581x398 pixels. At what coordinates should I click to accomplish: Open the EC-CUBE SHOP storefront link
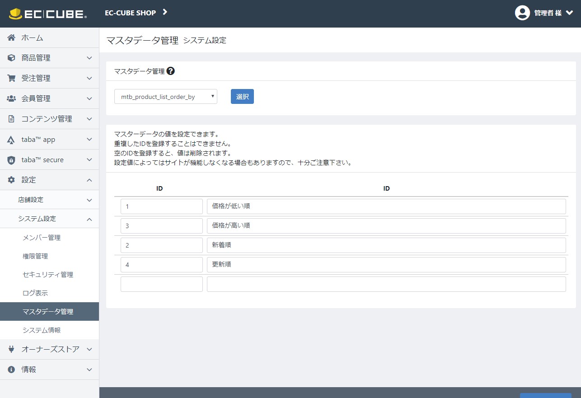point(136,13)
